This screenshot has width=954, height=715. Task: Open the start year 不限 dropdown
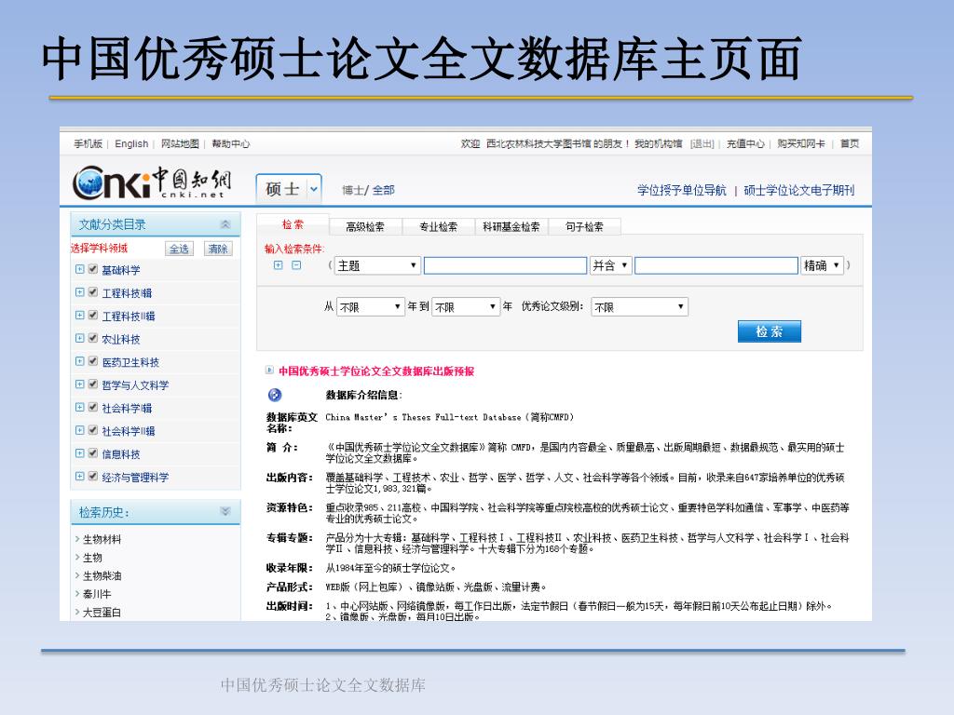pyautogui.click(x=370, y=307)
